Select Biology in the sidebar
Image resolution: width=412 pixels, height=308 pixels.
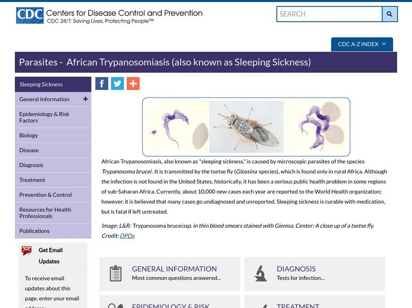pyautogui.click(x=29, y=135)
